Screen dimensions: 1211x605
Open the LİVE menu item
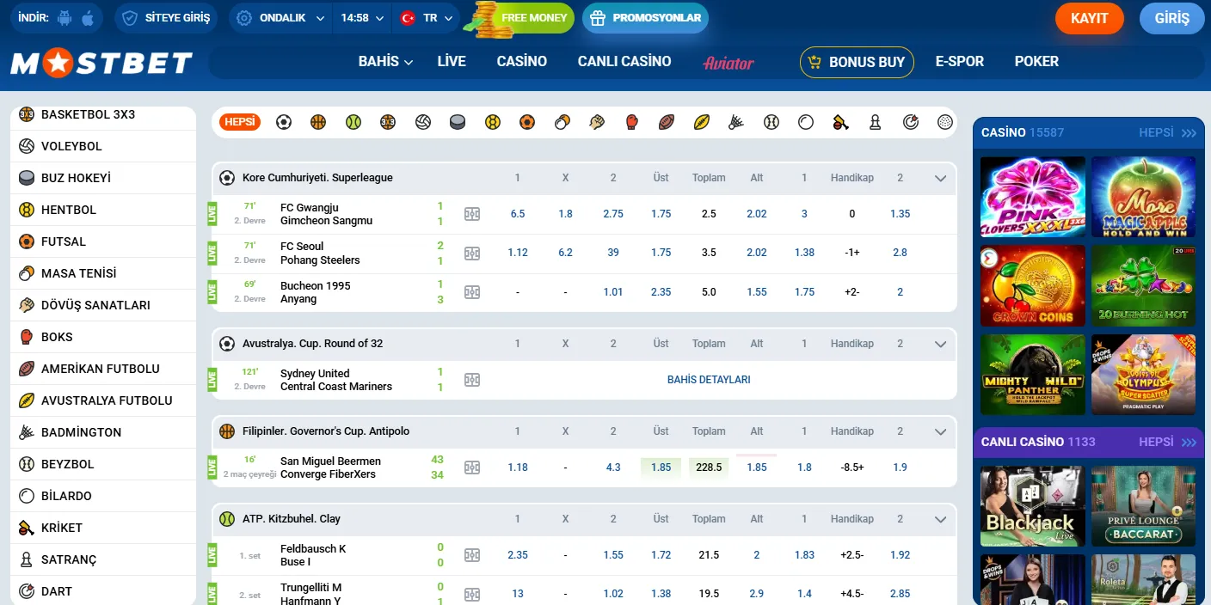point(452,61)
